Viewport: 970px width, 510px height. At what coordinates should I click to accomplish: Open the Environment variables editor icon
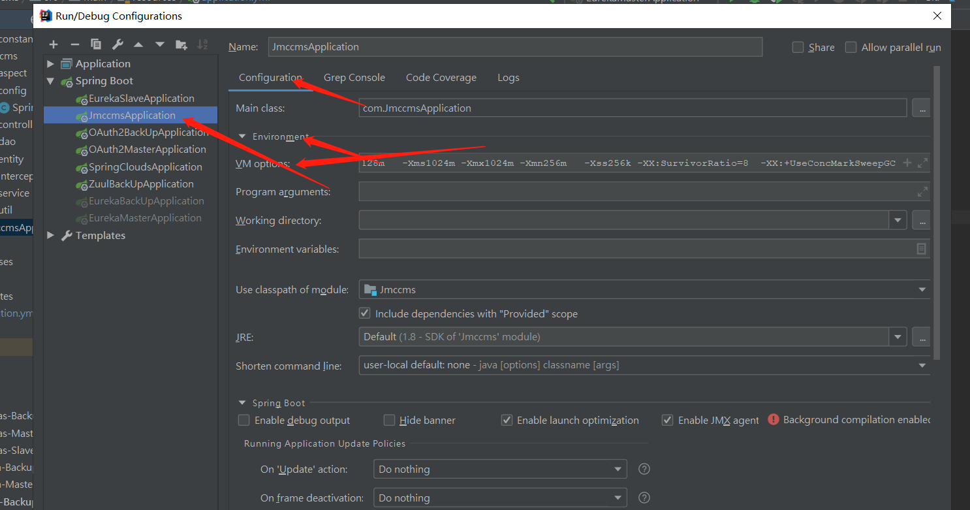pyautogui.click(x=921, y=249)
